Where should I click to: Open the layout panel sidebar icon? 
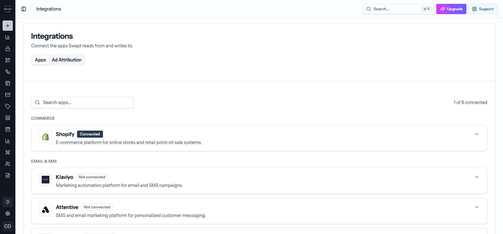(8, 83)
